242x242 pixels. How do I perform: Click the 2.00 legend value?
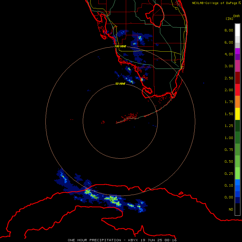point(229,90)
